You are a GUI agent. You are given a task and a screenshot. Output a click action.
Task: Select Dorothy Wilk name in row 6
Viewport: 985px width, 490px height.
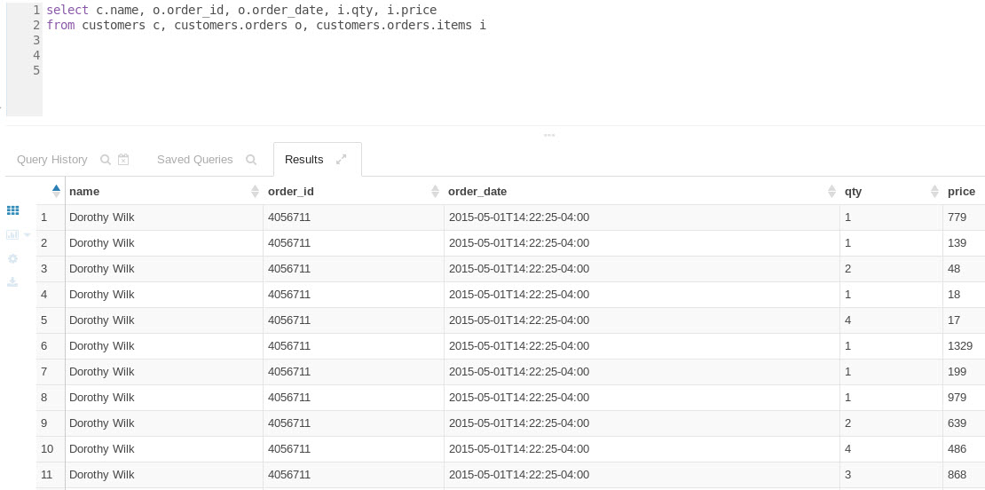coord(102,346)
